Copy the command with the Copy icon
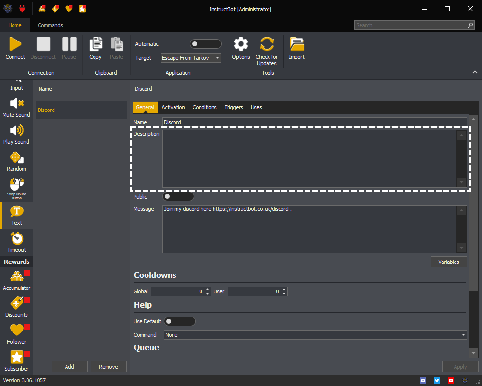The width and height of the screenshot is (482, 386). click(x=95, y=44)
